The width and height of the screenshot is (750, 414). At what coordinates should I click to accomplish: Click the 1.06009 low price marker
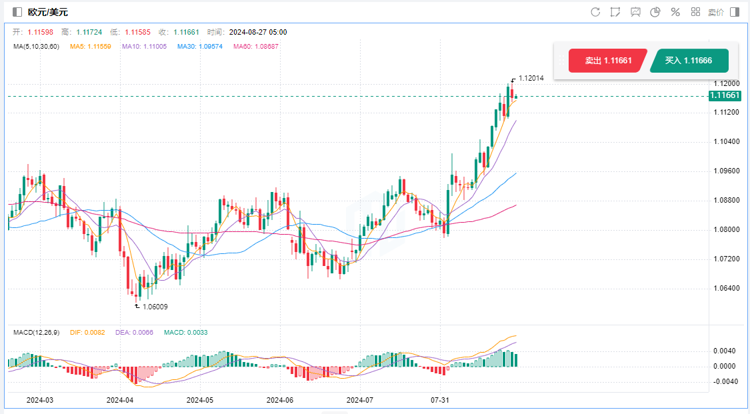(x=155, y=307)
